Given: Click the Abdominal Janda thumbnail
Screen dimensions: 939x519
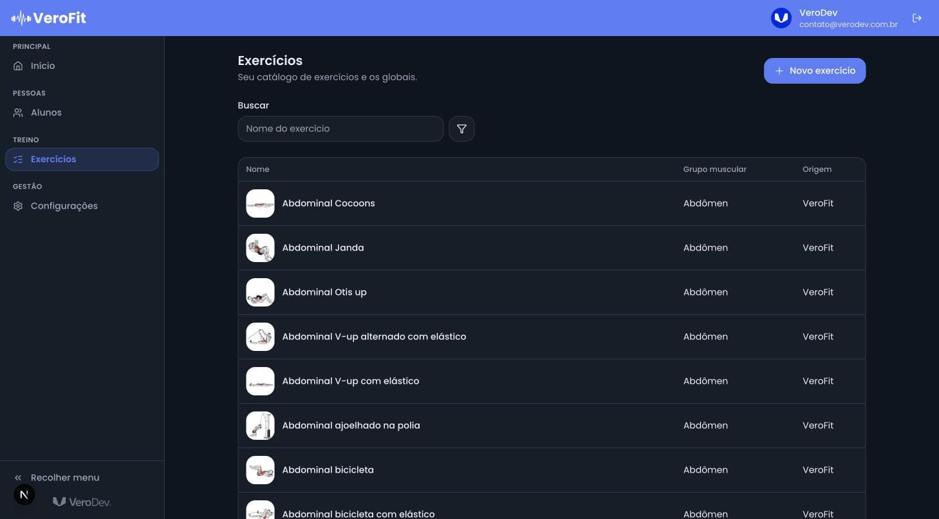Looking at the screenshot, I should click(260, 248).
